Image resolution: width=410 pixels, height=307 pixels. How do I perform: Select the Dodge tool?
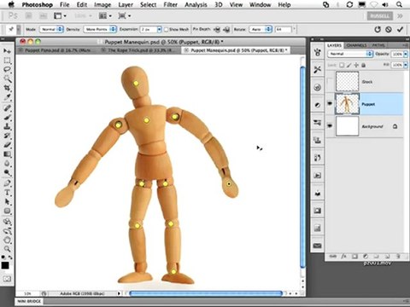point(7,173)
